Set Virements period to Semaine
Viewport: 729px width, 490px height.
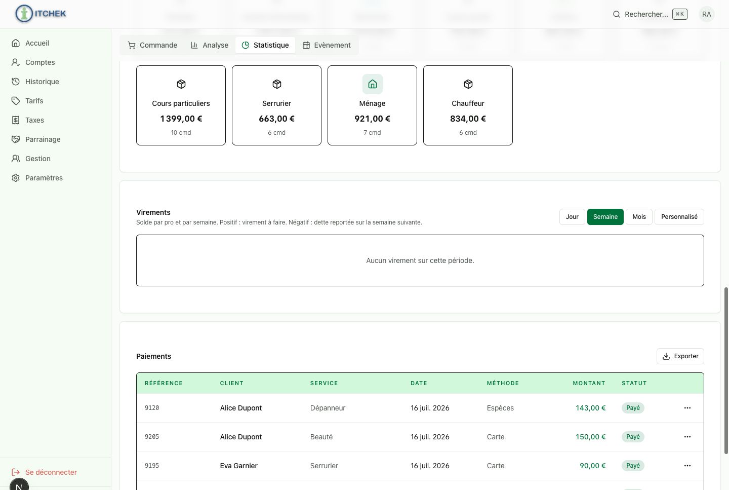tap(605, 217)
